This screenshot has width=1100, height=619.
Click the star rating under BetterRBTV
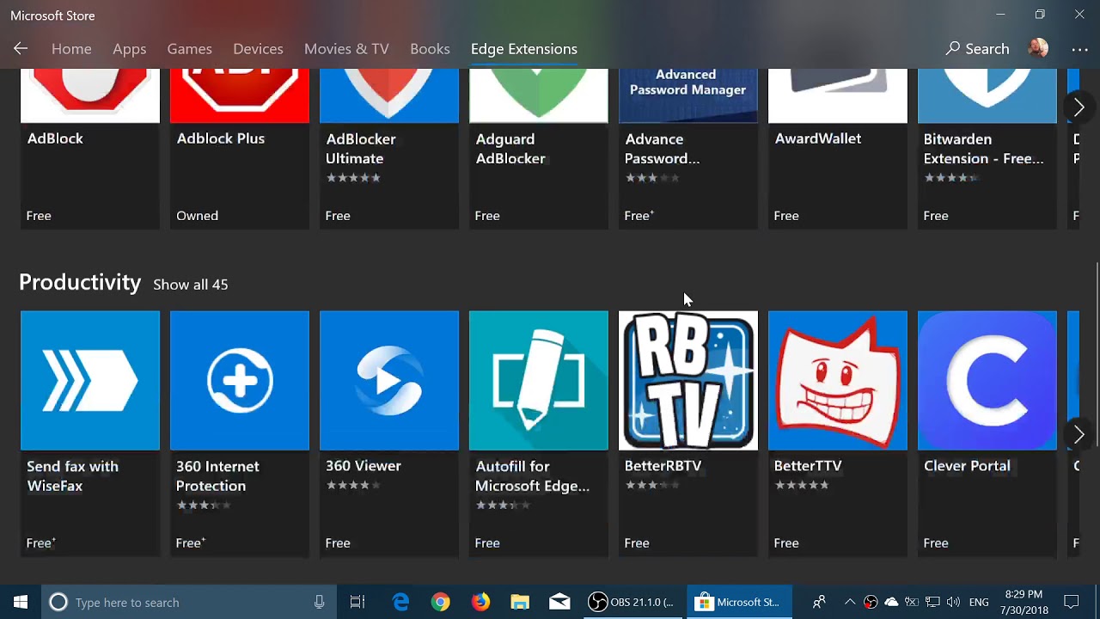(652, 485)
